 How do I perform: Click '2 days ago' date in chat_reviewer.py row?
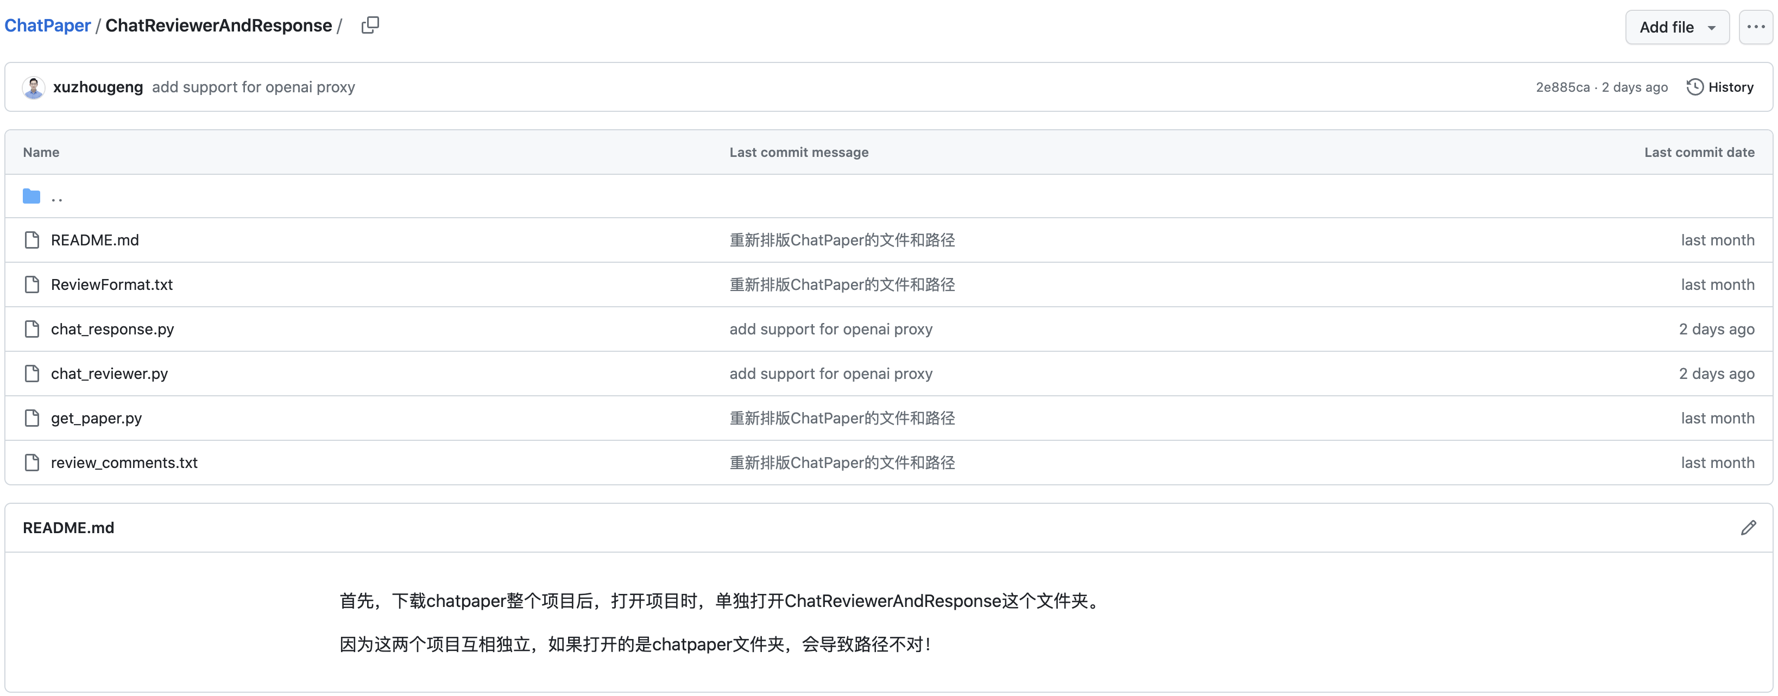1717,373
